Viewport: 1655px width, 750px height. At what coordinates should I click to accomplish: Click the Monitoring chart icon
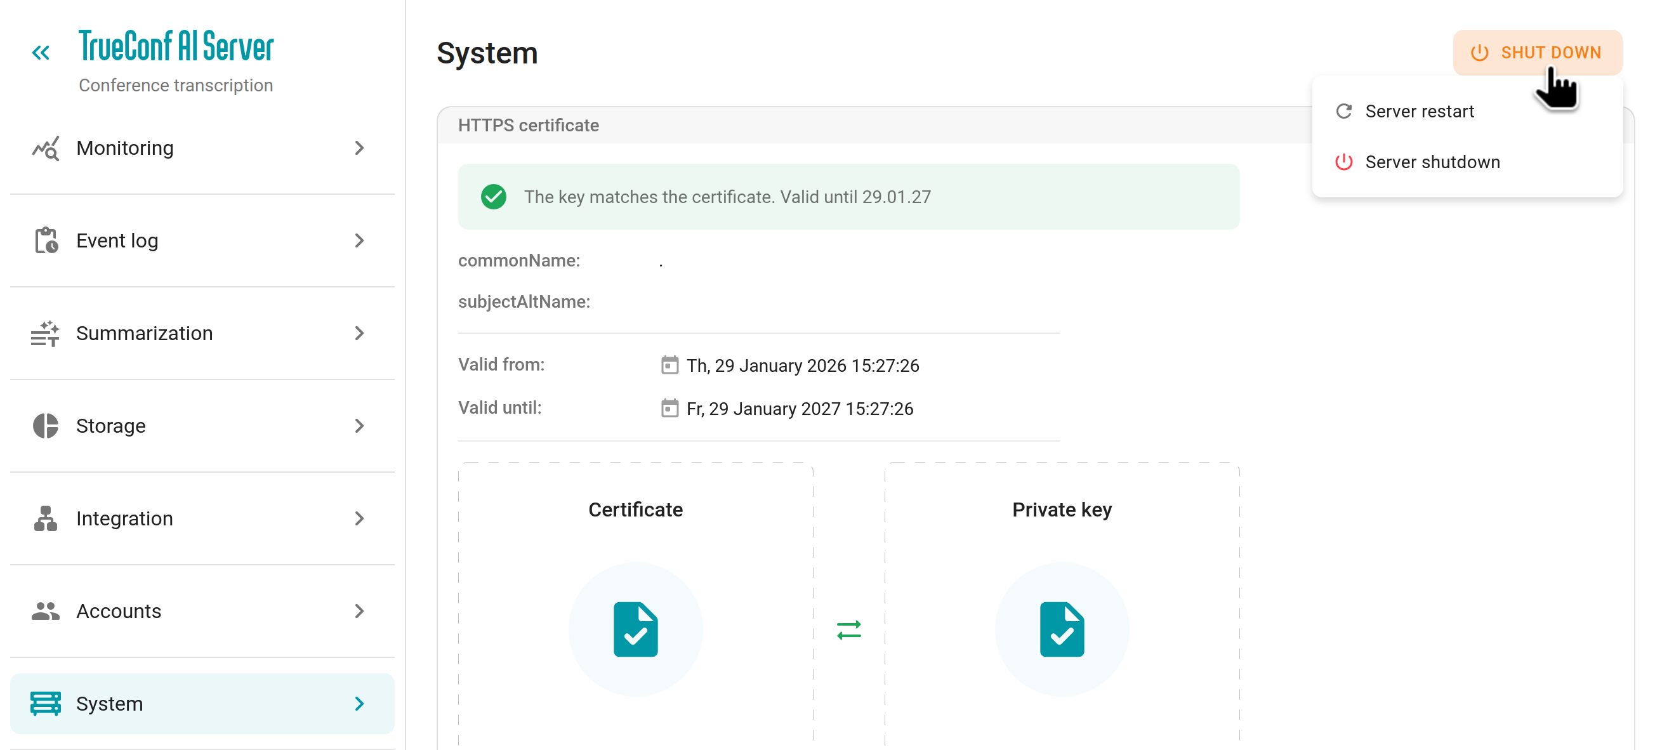click(x=46, y=148)
